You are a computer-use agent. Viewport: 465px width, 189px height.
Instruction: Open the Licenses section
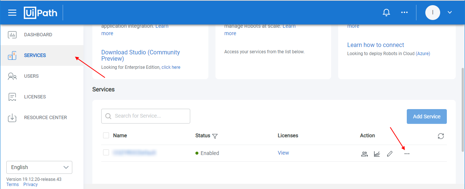42,97
